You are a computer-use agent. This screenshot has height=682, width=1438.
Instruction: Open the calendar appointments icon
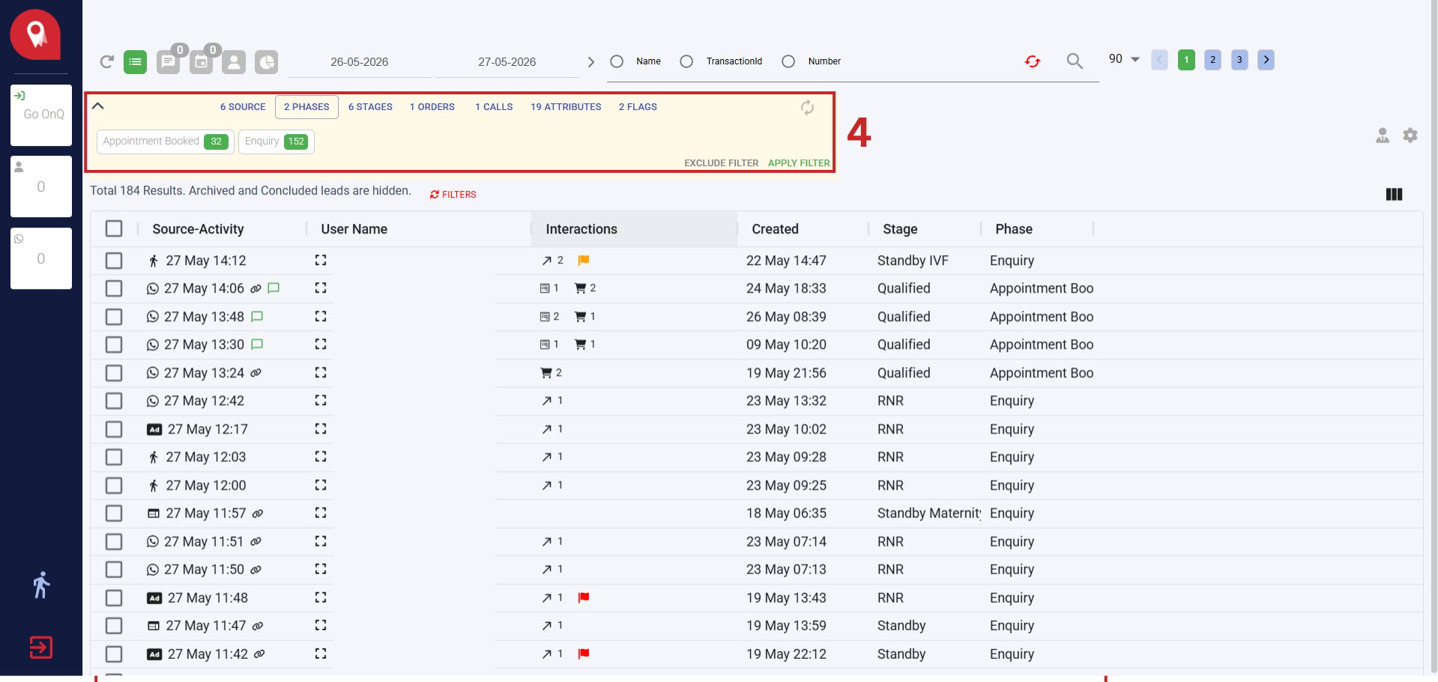coord(202,62)
